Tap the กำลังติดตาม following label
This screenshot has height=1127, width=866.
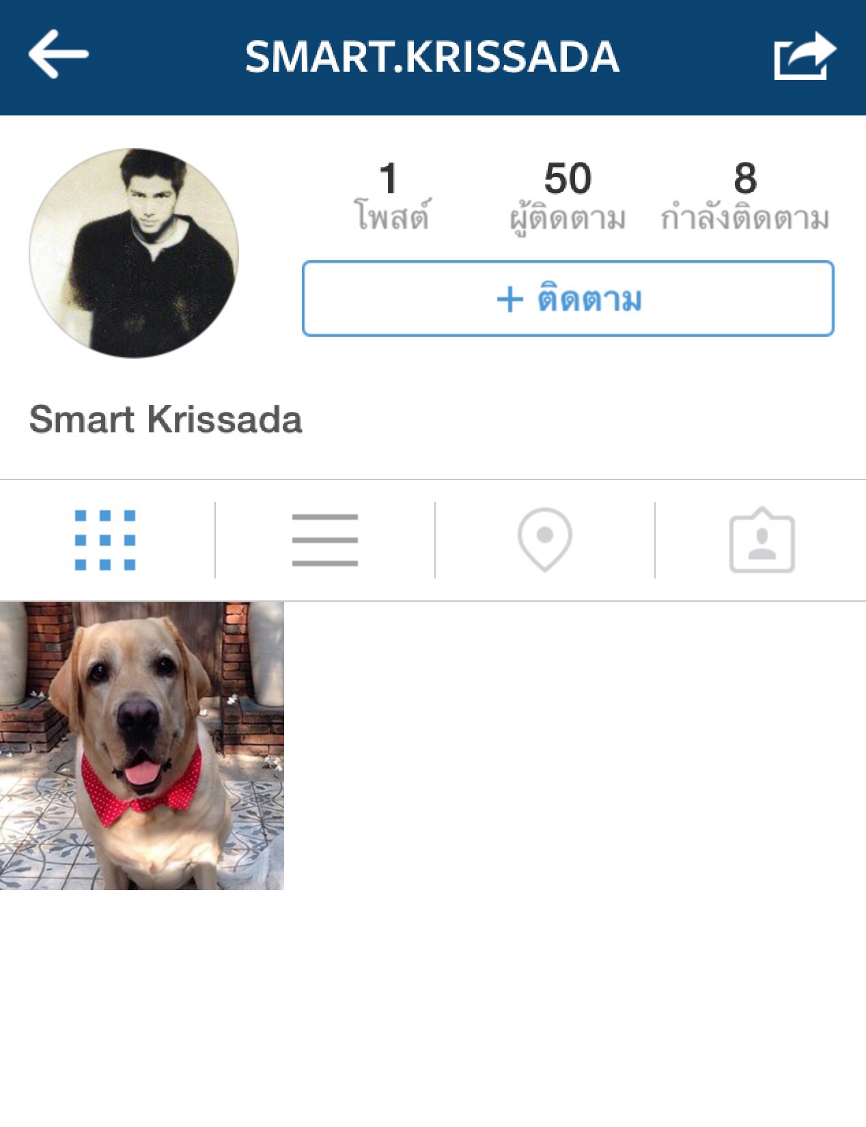745,217
